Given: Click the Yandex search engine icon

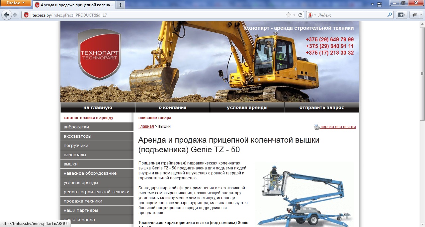Looking at the screenshot, I should pyautogui.click(x=310, y=15).
